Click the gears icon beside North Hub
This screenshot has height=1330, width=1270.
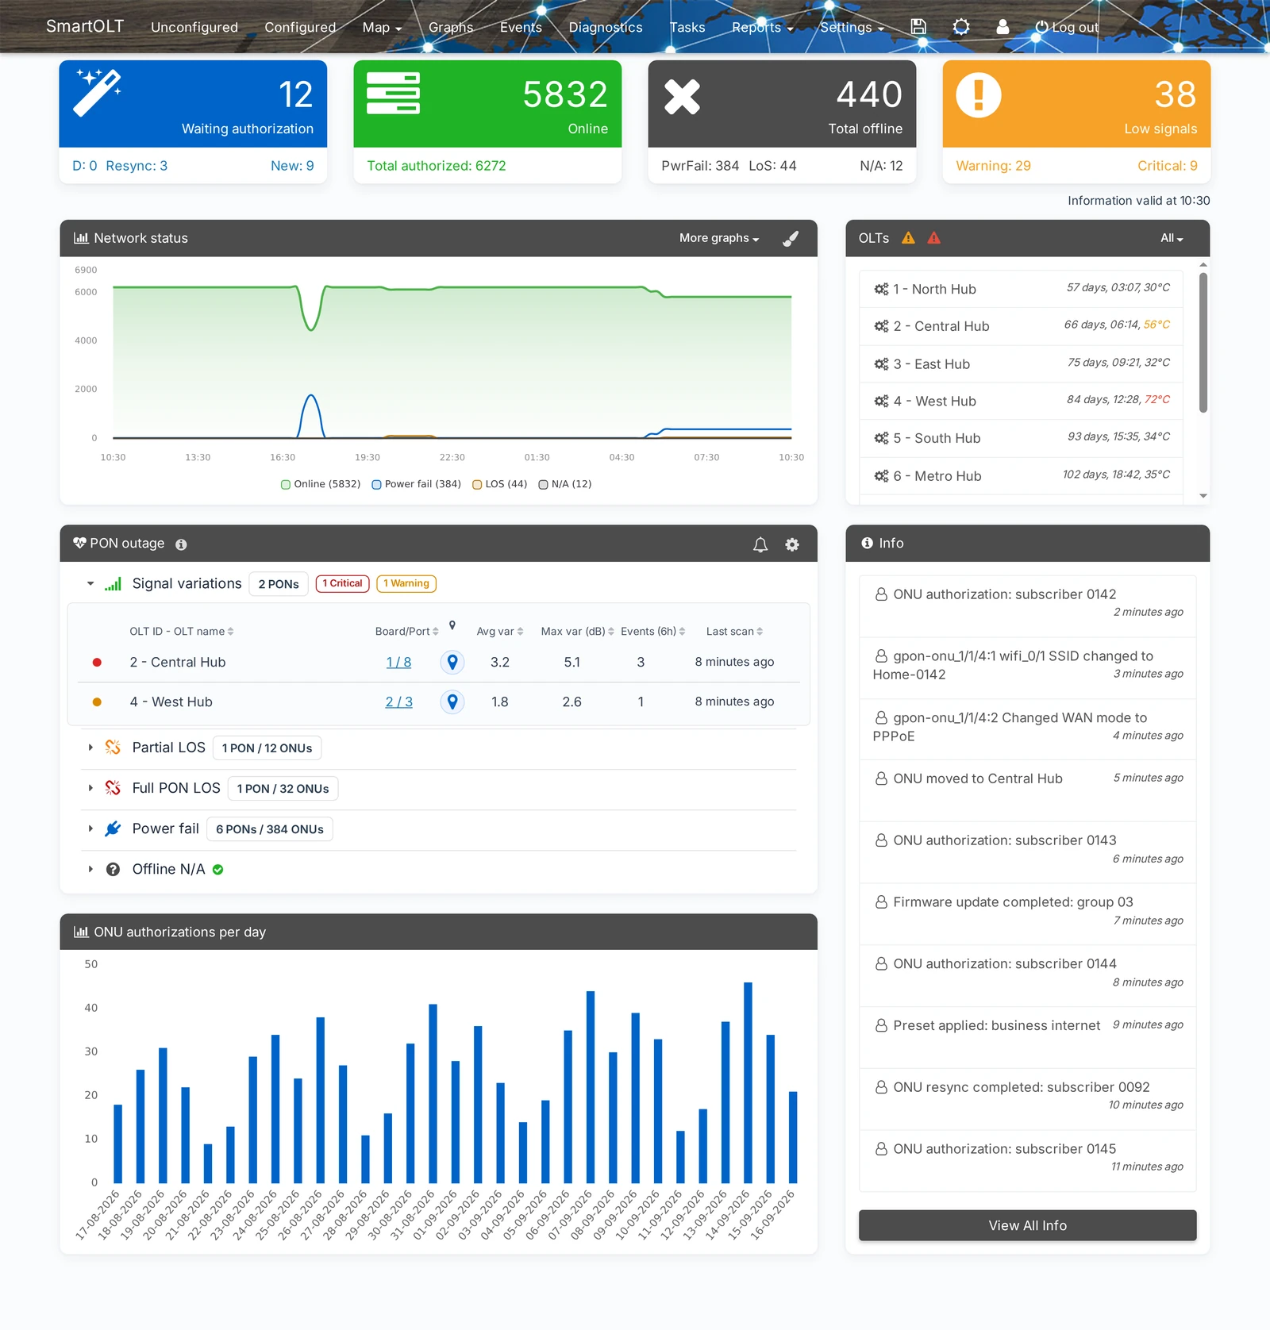coord(881,290)
